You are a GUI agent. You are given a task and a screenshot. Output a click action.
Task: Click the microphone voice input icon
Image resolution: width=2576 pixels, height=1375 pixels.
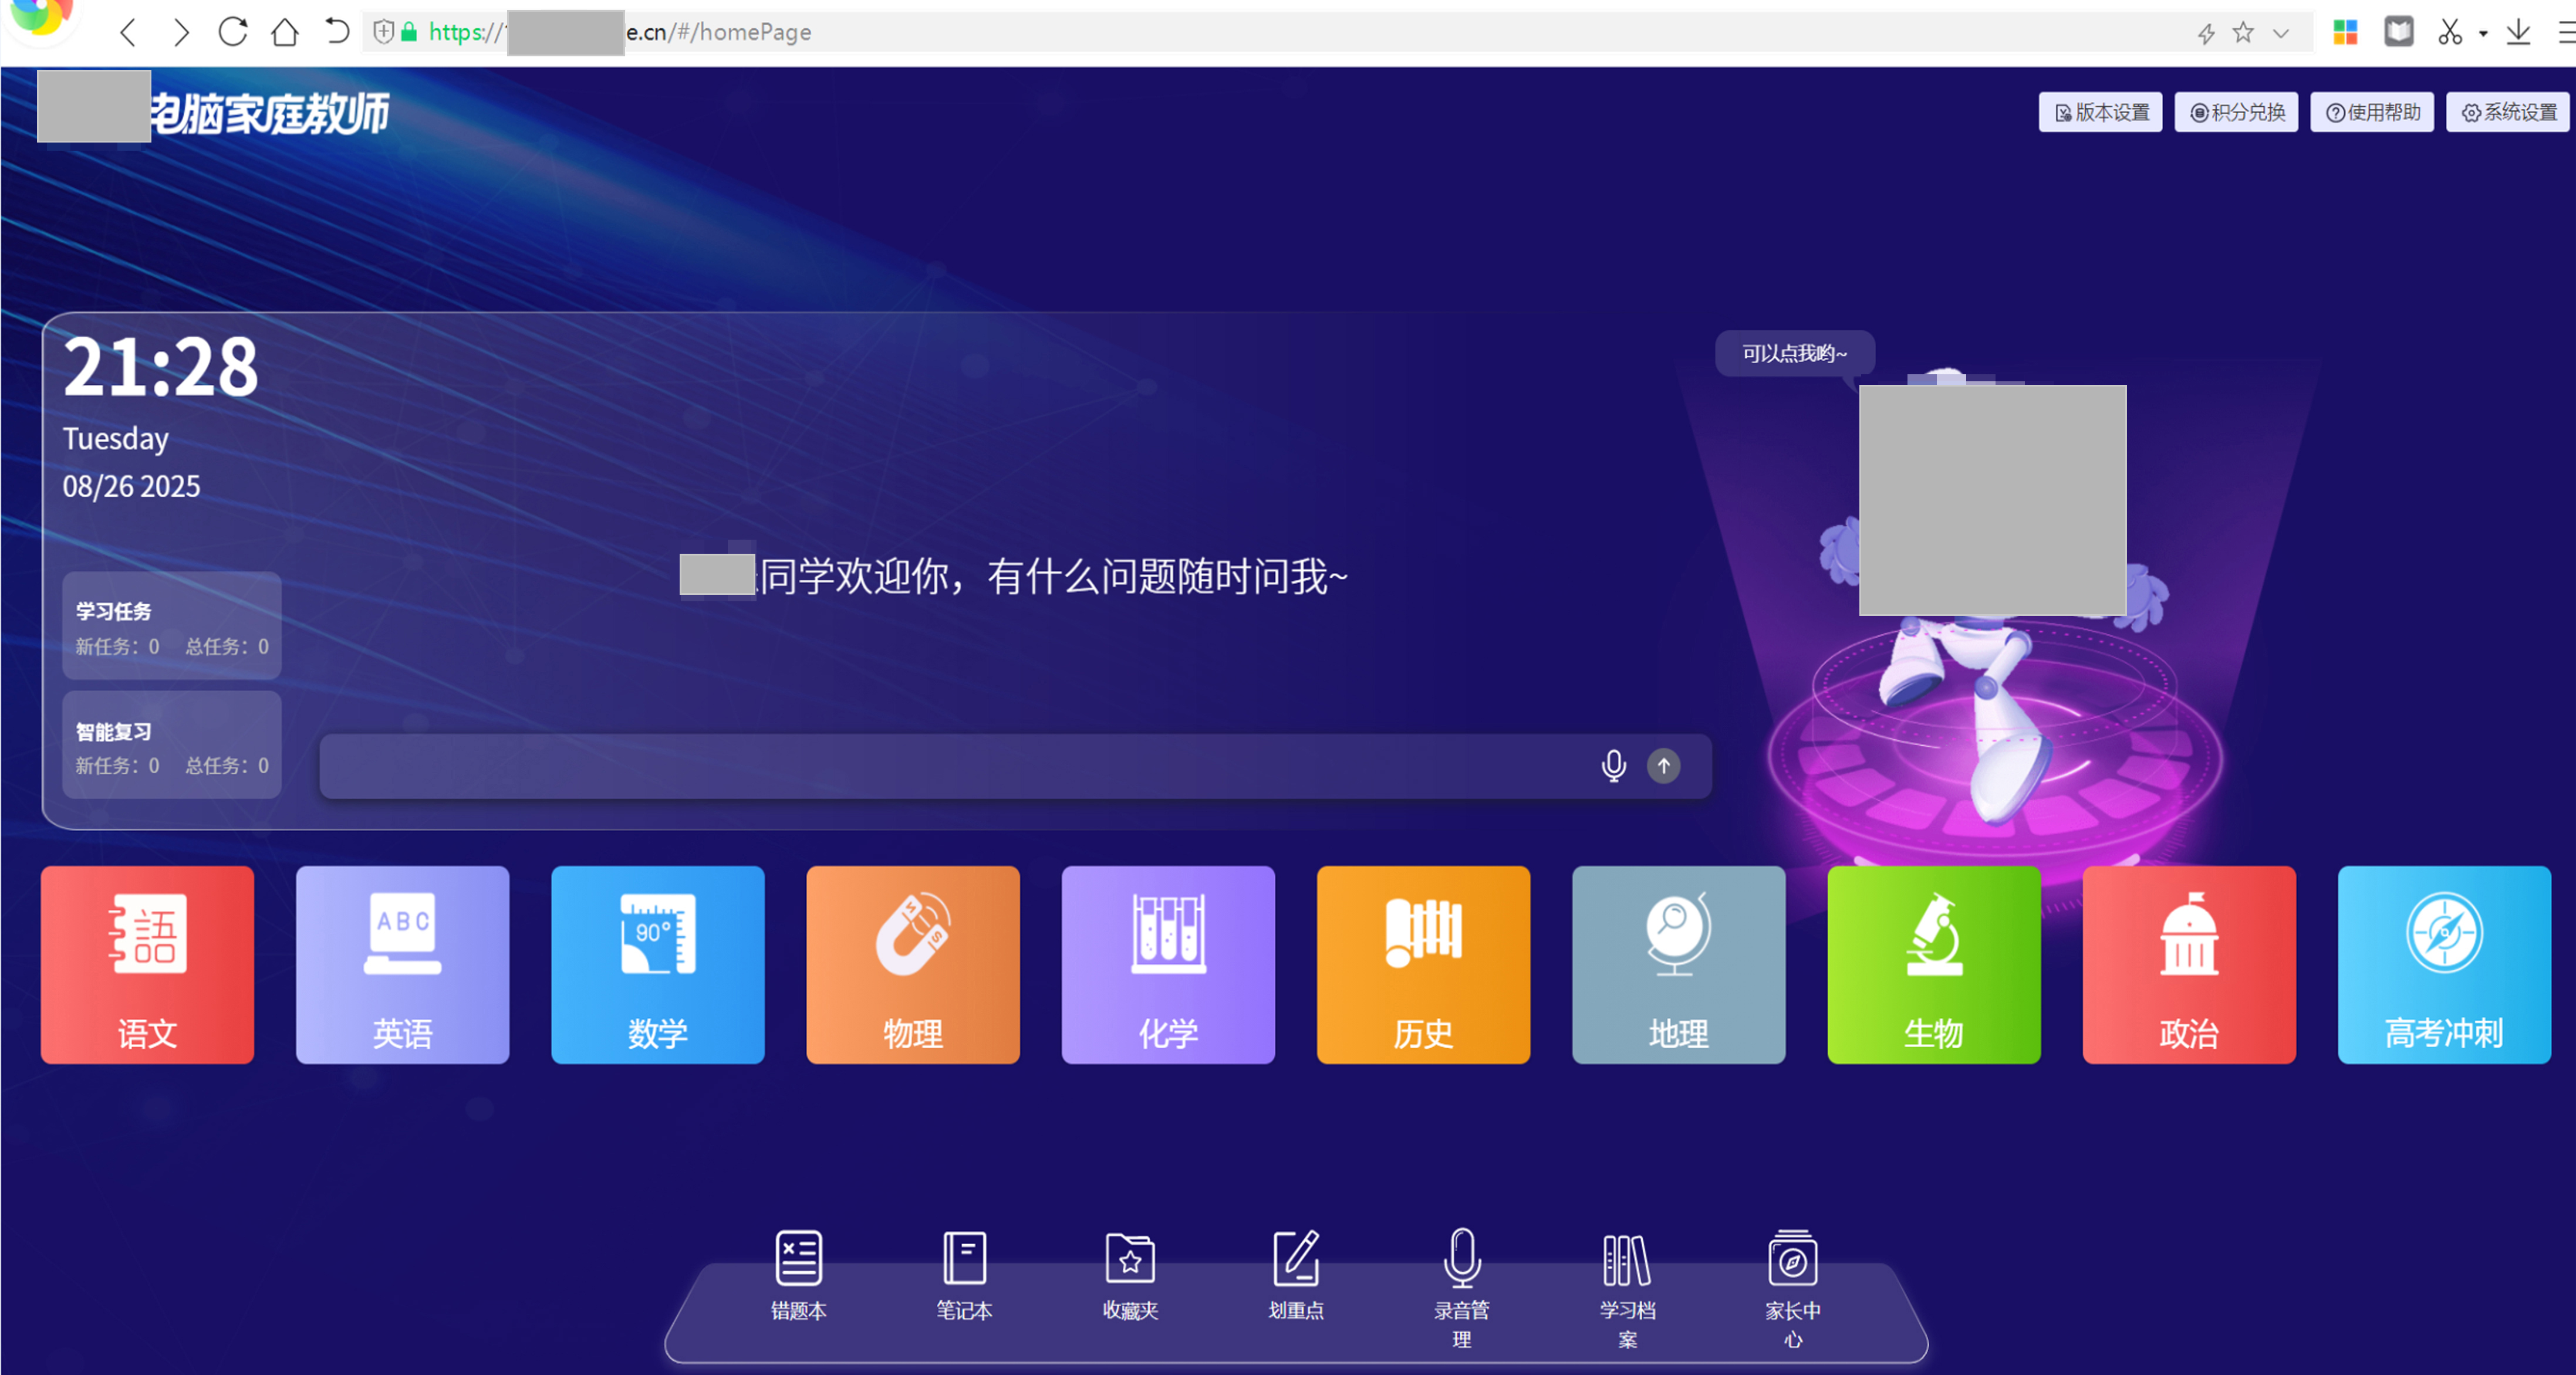pyautogui.click(x=1613, y=766)
